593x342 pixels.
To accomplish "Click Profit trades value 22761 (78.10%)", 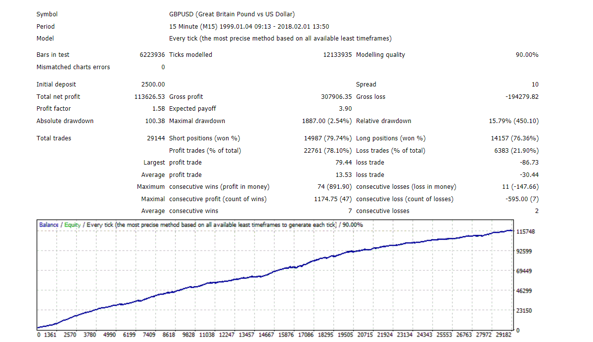I will click(328, 150).
